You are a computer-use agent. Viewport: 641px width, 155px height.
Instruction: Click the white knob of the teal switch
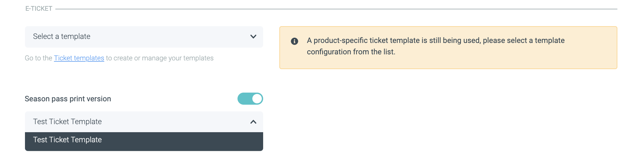(x=257, y=99)
